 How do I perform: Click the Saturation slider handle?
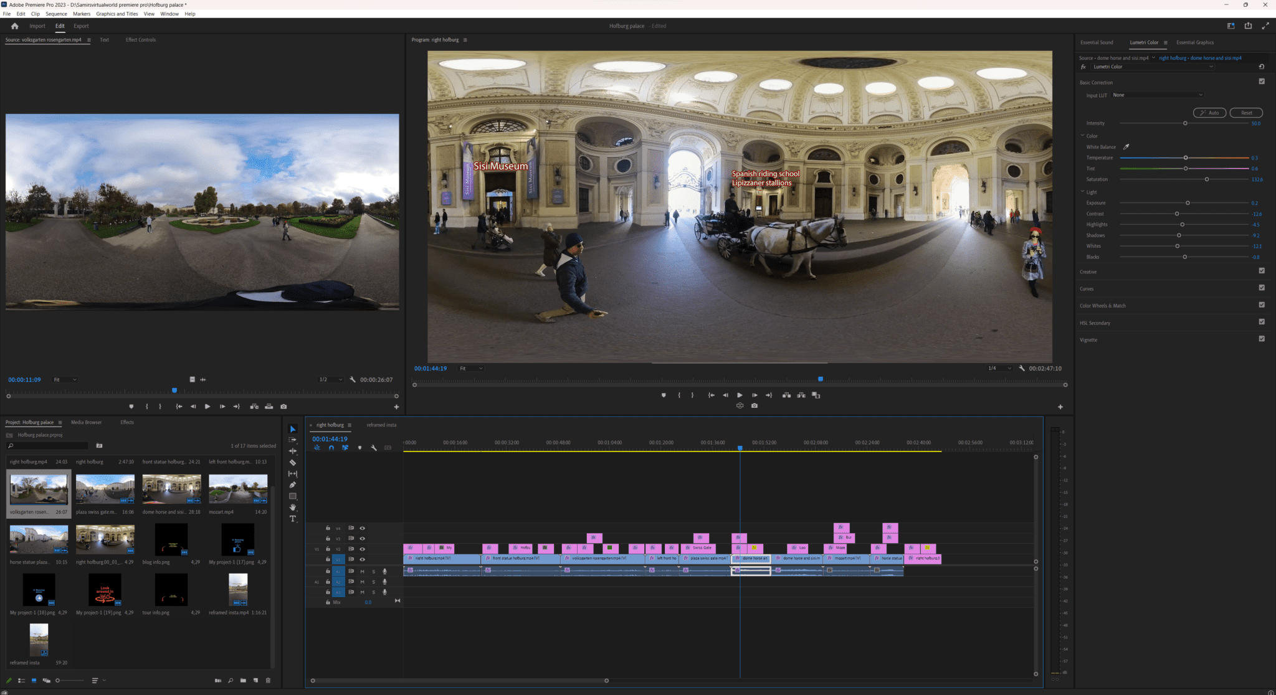[1207, 179]
